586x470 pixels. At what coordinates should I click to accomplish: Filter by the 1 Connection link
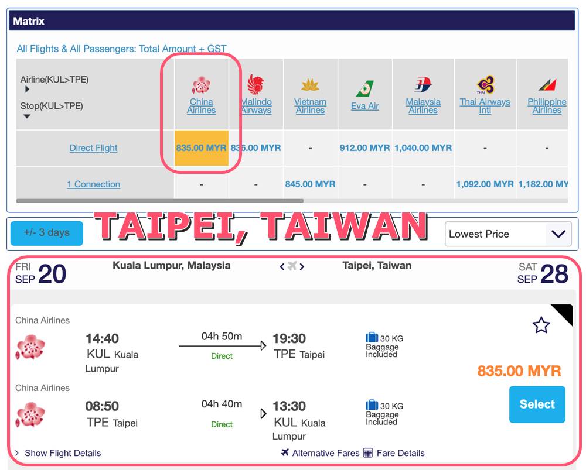point(93,184)
